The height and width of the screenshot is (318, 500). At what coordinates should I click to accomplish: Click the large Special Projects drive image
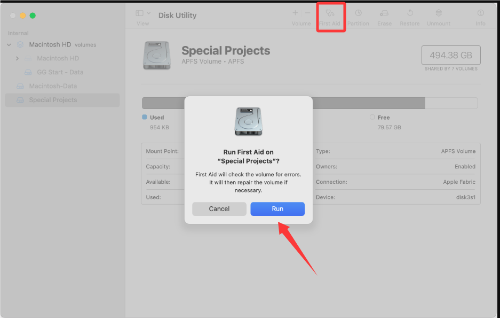tap(156, 55)
